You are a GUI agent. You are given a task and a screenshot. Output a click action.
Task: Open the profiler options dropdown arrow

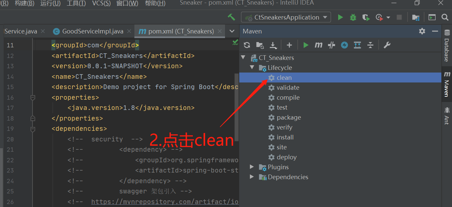388,18
